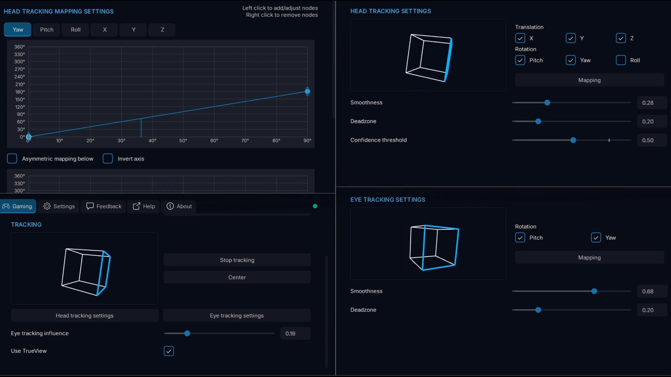Click the Eye tracking influence slider
The width and height of the screenshot is (671, 377).
tap(187, 333)
